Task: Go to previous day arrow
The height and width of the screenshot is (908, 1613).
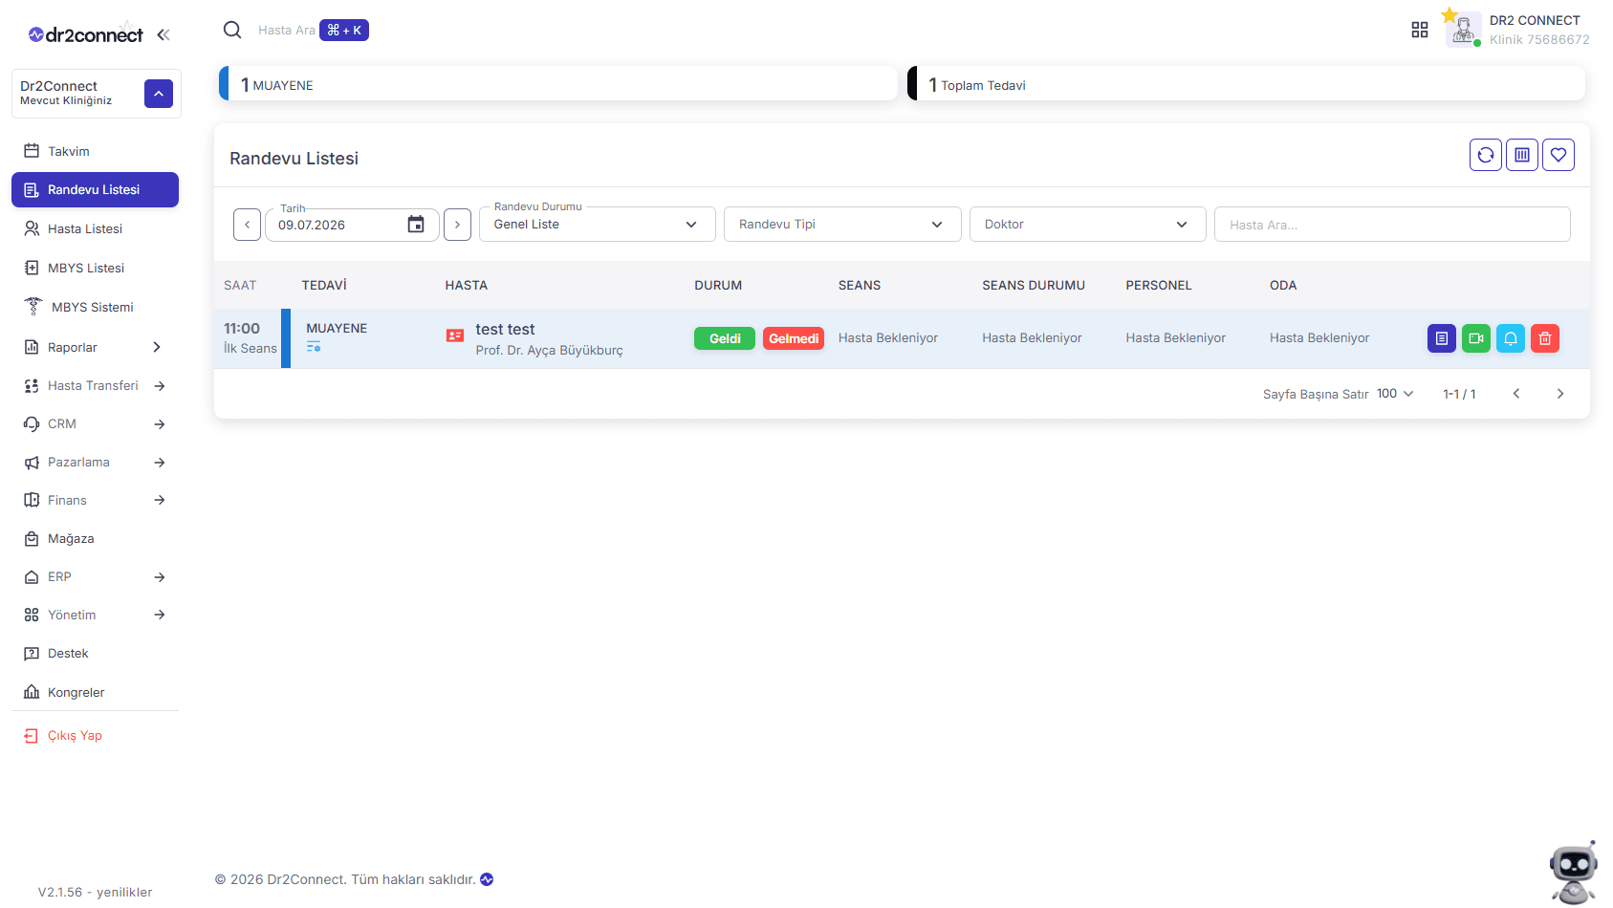Action: point(247,225)
